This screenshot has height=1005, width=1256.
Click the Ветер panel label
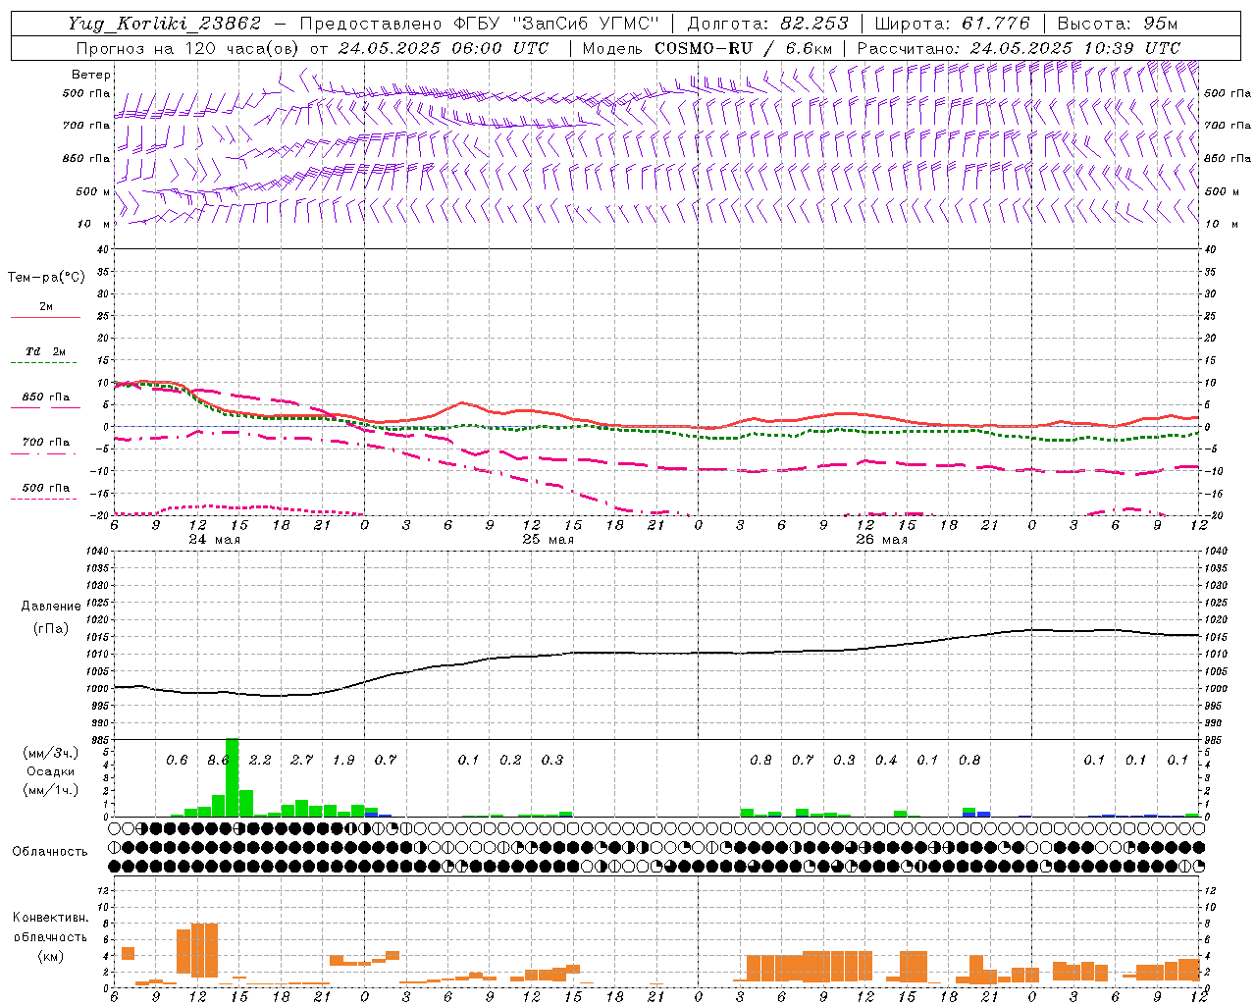91,75
